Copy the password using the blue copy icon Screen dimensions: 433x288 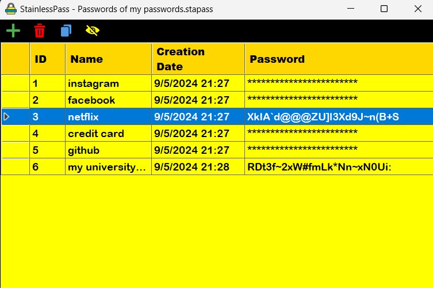click(66, 31)
